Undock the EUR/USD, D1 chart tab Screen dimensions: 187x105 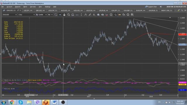click(x=18, y=10)
